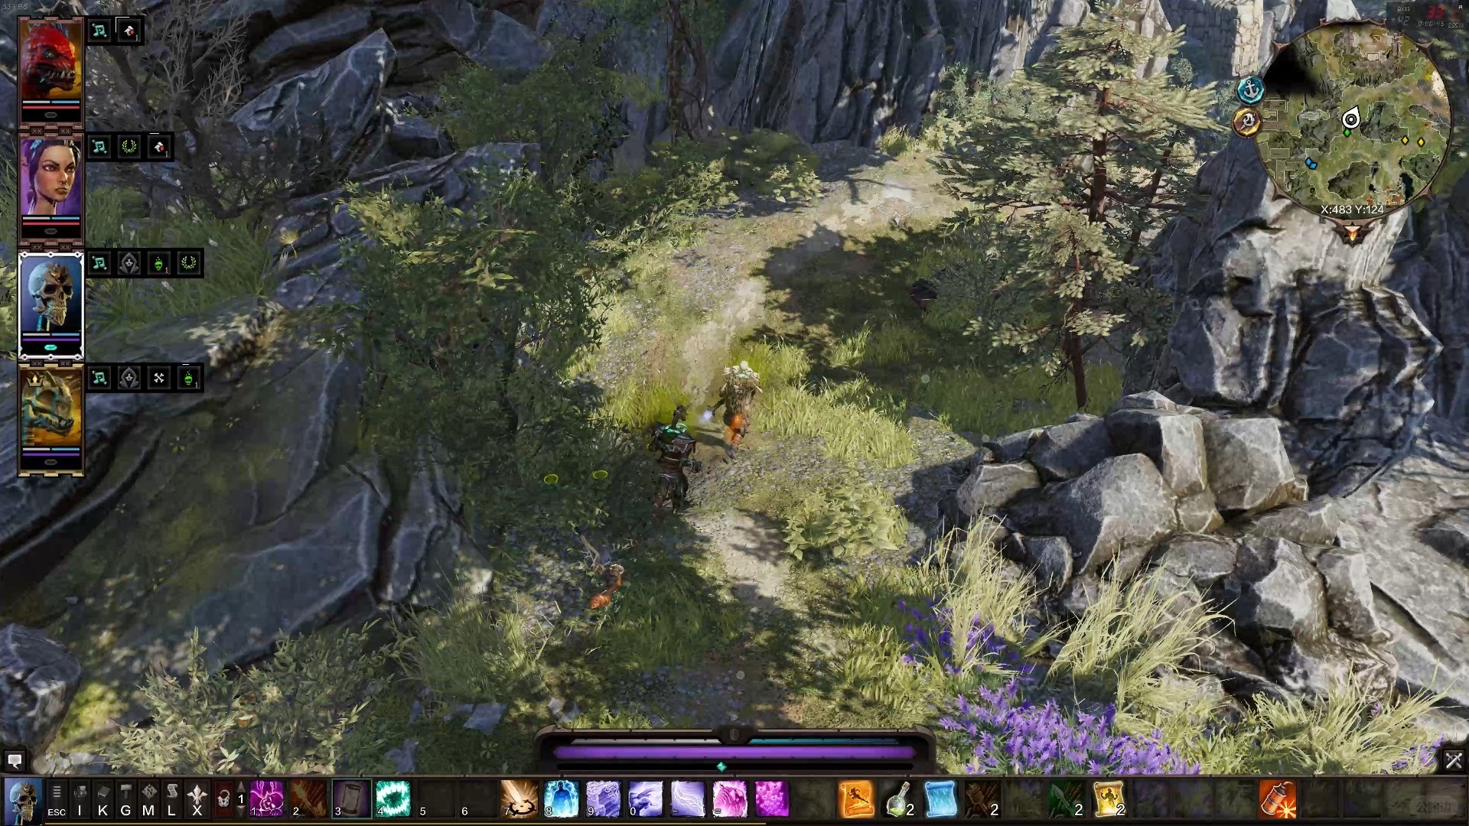Open the journal scroll (L) button
Viewport: 1469px width, 826px height.
[x=171, y=799]
